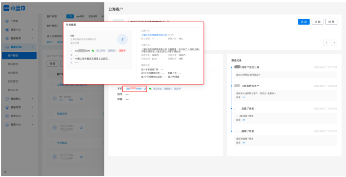Click the call icon on the first customer card
The height and width of the screenshot is (177, 346).
81,98
